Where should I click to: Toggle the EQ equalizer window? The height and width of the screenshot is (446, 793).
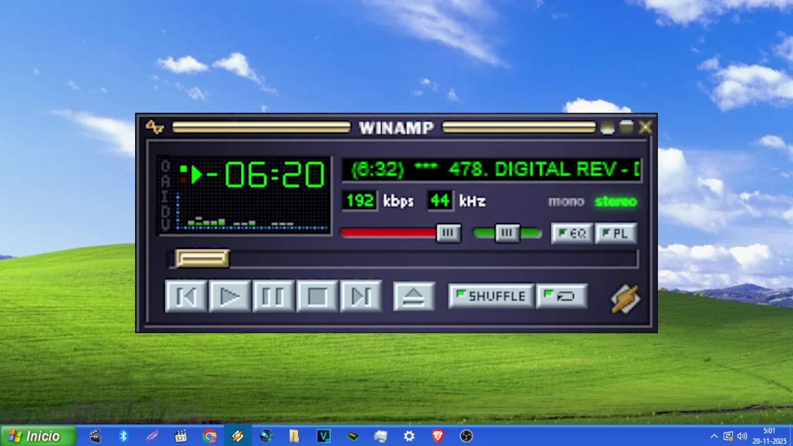tap(572, 234)
